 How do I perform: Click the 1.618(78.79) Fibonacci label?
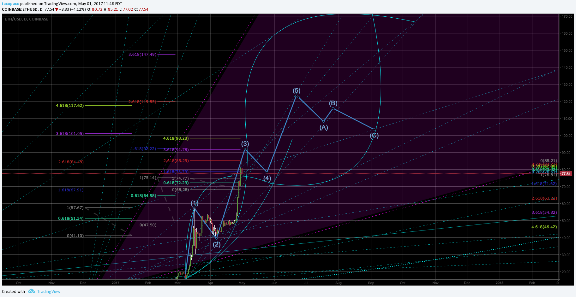176,172
